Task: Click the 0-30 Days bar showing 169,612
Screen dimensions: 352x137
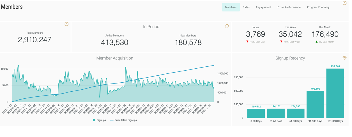Action: 256,113
